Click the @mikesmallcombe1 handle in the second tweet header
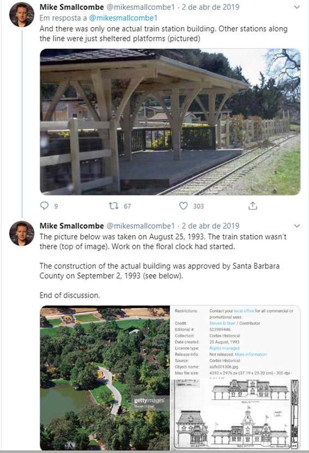The height and width of the screenshot is (453, 309). (141, 226)
